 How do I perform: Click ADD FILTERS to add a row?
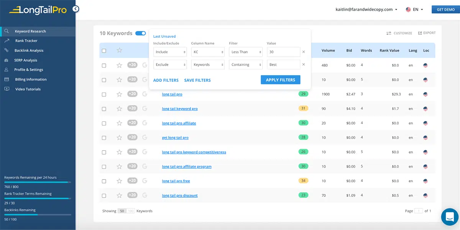tap(166, 80)
